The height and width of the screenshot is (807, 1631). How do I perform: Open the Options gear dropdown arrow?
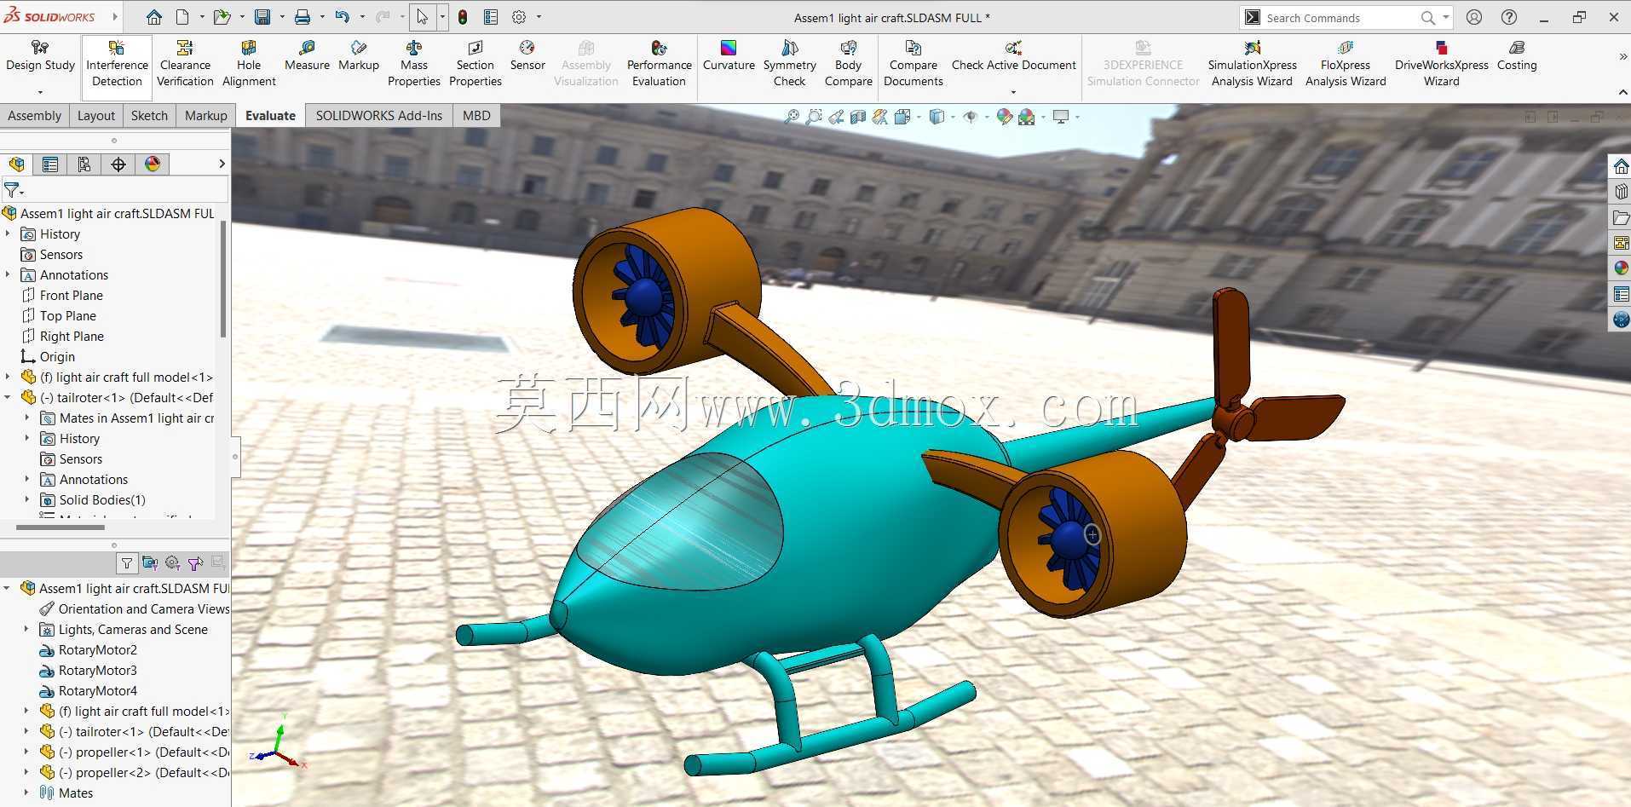pos(539,17)
